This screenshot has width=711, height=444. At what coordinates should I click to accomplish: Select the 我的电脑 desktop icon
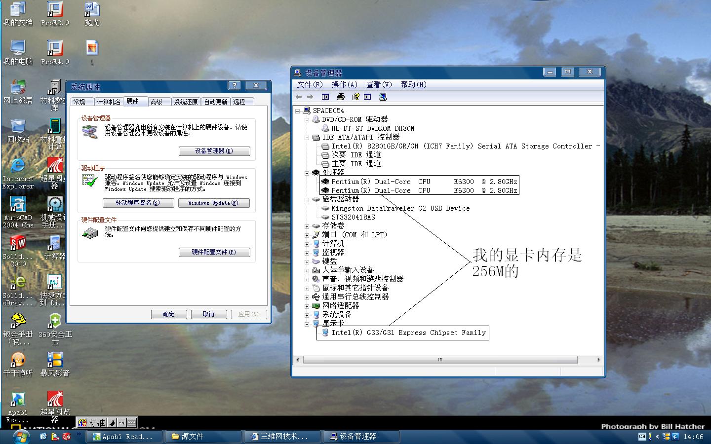pyautogui.click(x=18, y=53)
